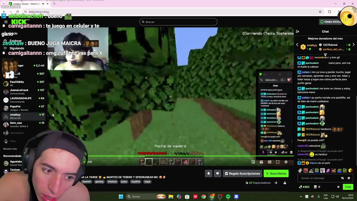
Task: Open the clip creation icon in the player
Action: [261, 162]
